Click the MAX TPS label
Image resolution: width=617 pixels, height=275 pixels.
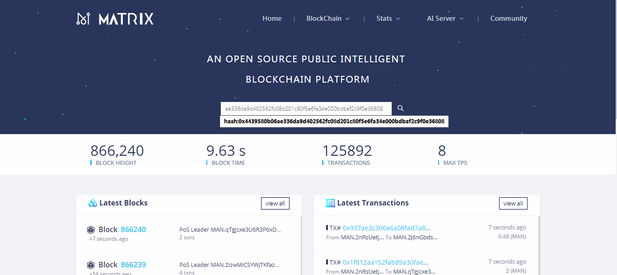pyautogui.click(x=455, y=163)
